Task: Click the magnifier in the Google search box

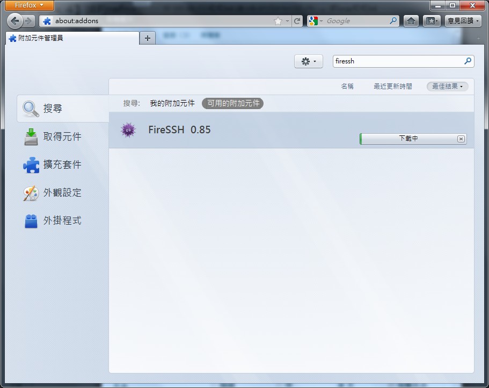Action: (x=393, y=20)
